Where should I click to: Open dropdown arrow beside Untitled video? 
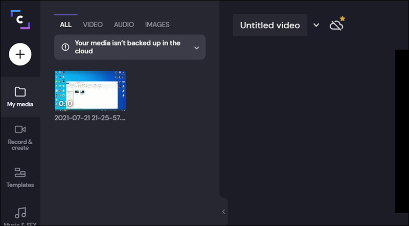[x=316, y=25]
